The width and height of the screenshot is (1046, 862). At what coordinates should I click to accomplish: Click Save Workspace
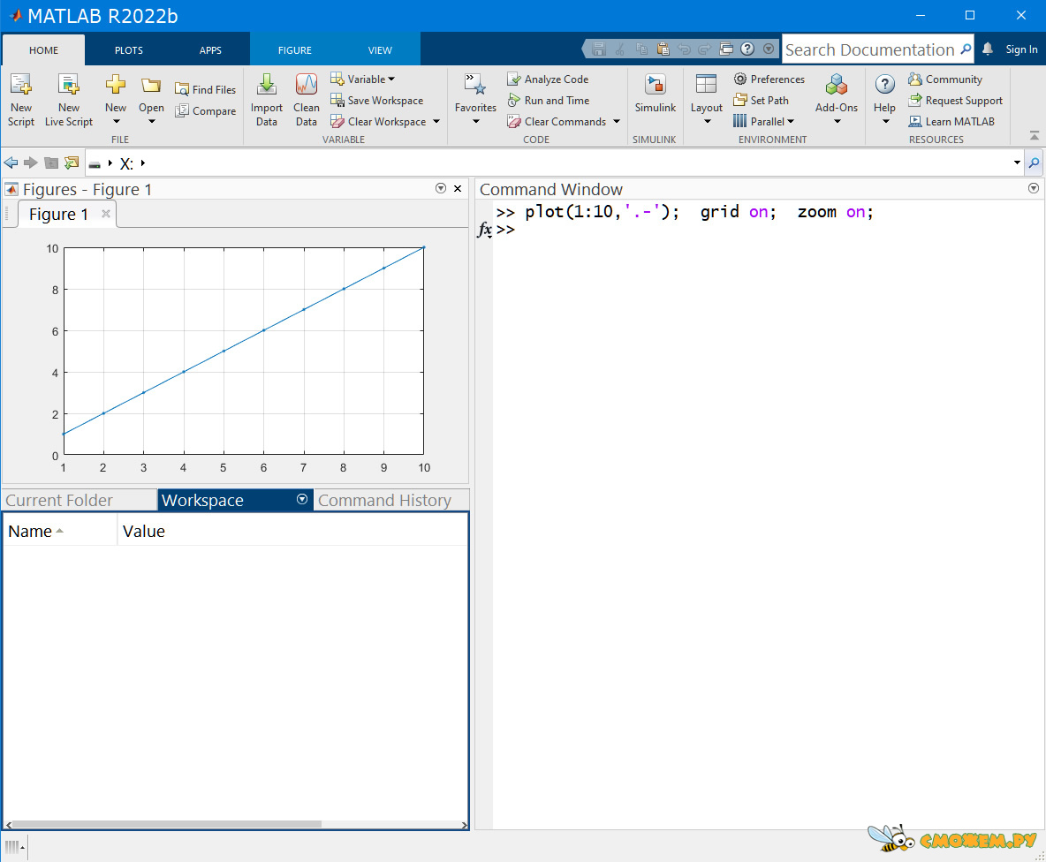(377, 100)
